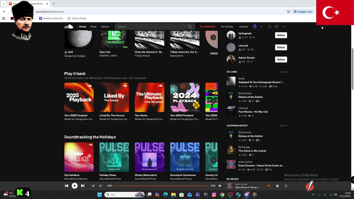Viewport: 354px width, 199px height.
Task: Open The Ultimate Playback cover
Action: (x=149, y=97)
